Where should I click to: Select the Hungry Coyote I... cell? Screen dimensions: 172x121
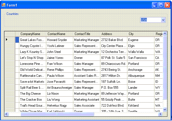coord(32,46)
